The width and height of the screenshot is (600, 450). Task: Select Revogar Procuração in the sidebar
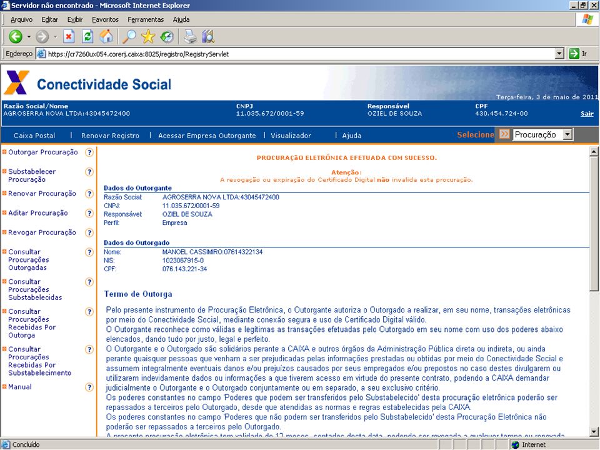click(42, 232)
